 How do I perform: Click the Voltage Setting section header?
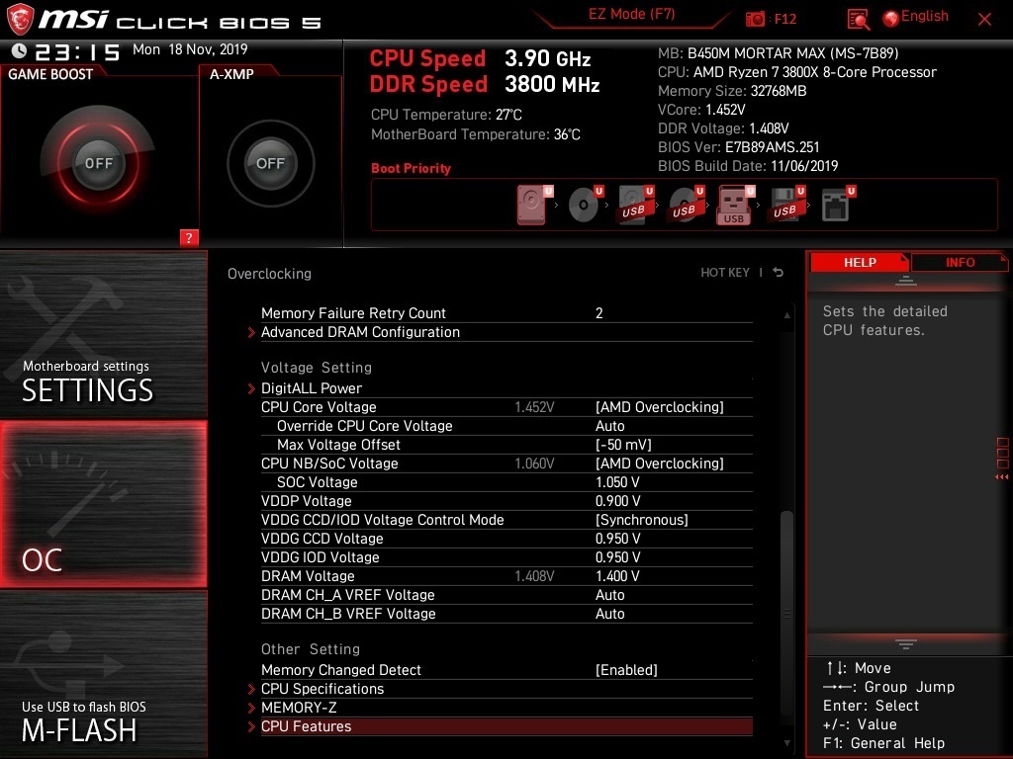point(317,368)
